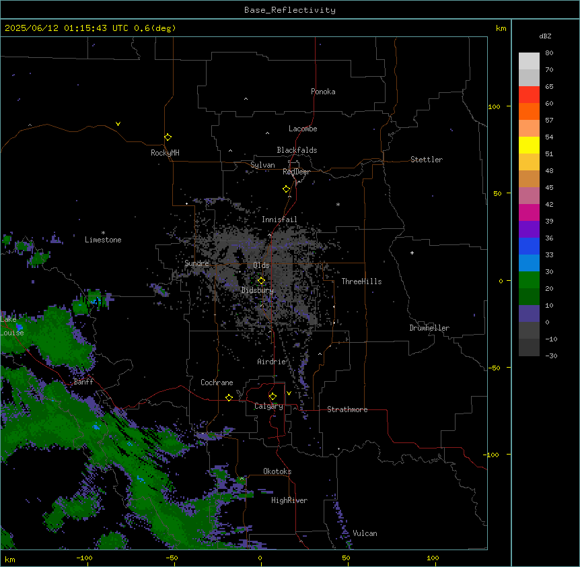Image resolution: width=580 pixels, height=567 pixels.
Task: Click the Sundre town label
Action: coord(196,263)
